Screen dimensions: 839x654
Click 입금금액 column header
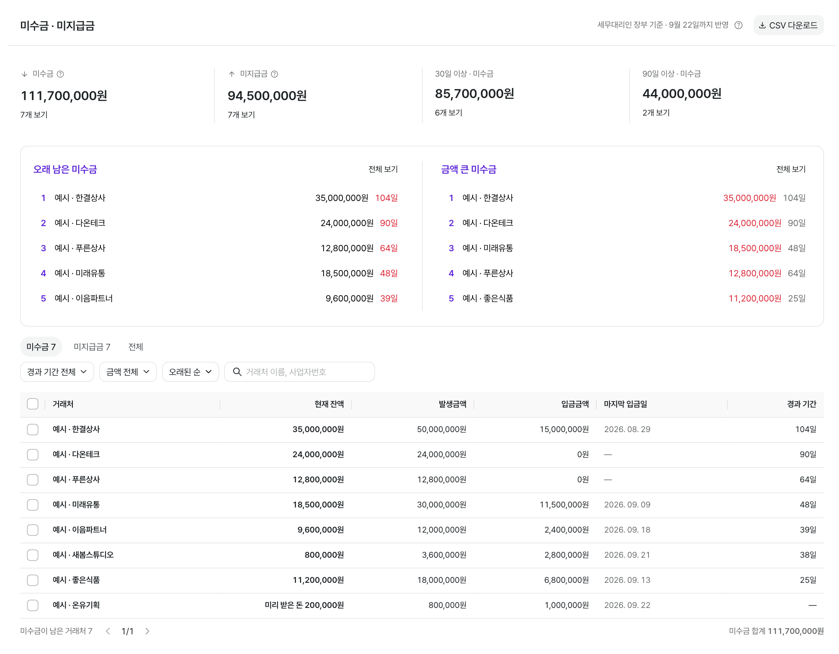tap(575, 404)
